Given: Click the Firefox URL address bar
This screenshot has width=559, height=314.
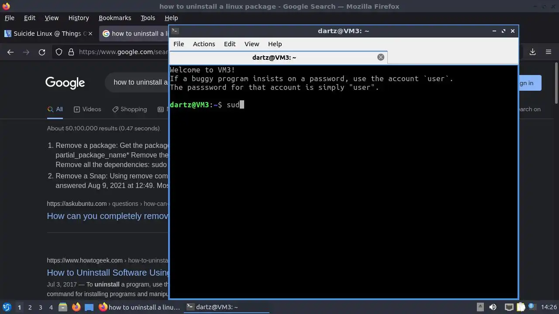Looking at the screenshot, I should click(x=124, y=52).
